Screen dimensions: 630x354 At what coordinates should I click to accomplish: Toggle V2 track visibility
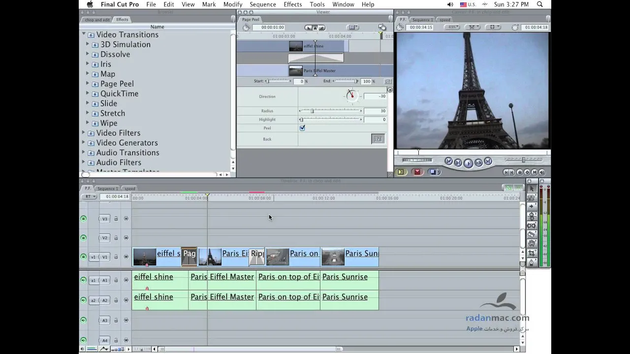[x=83, y=238]
